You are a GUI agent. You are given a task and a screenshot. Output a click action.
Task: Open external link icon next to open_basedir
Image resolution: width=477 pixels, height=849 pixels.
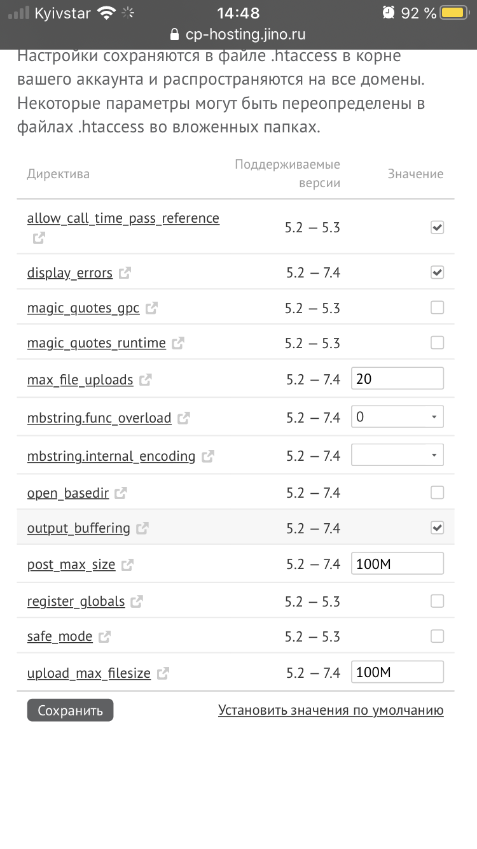[121, 493]
